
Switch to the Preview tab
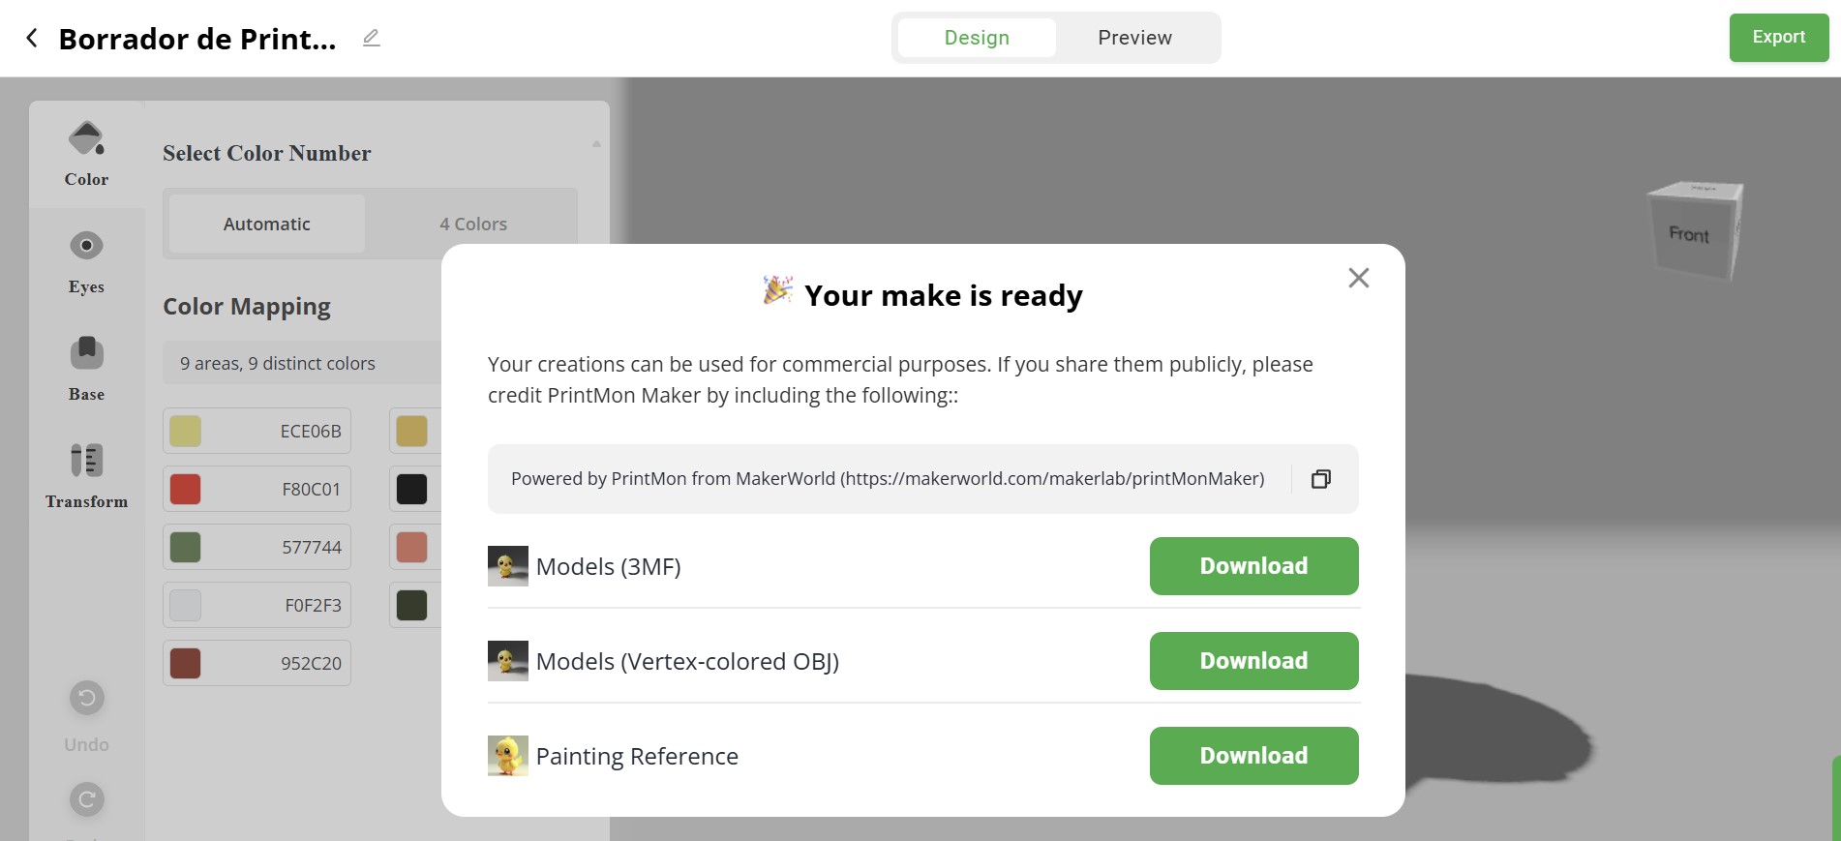click(1134, 38)
